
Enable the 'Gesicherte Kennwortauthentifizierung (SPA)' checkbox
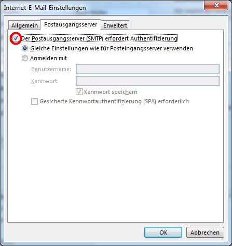coord(34,101)
